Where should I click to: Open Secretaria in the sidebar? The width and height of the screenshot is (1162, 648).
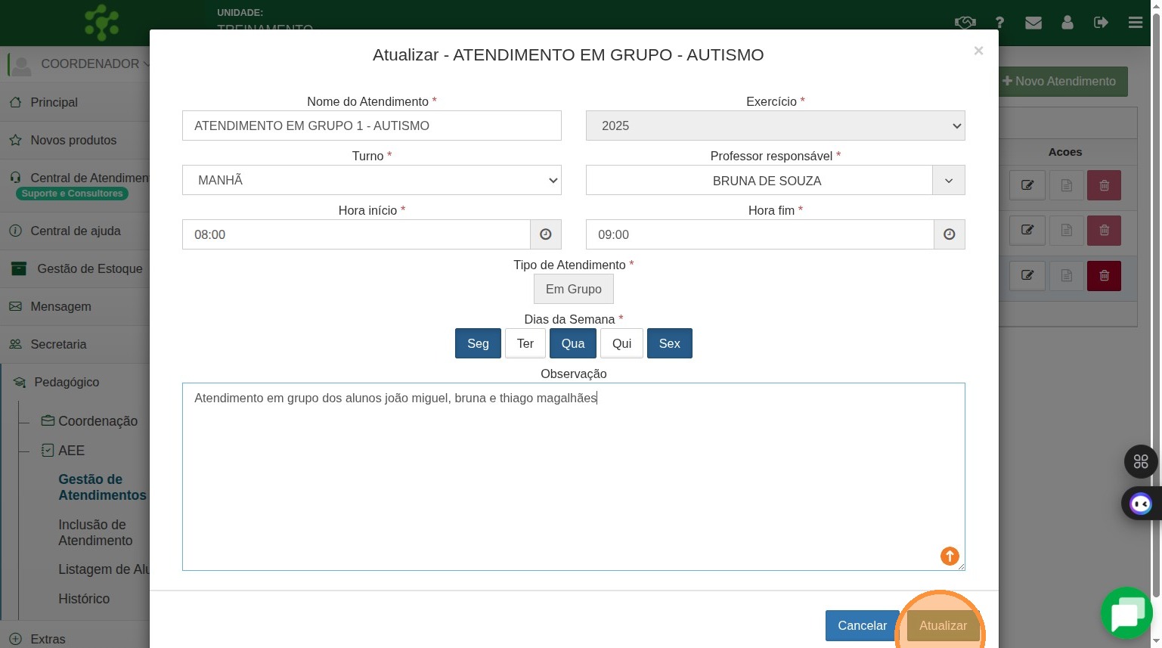76,344
